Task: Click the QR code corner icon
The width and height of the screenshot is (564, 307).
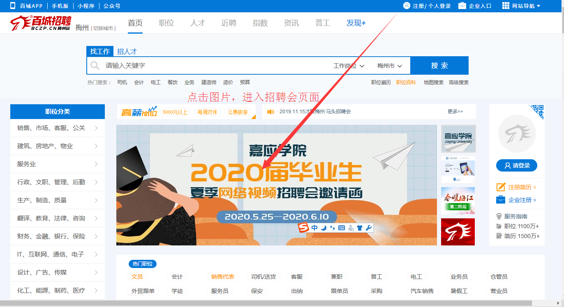Action: tap(538, 111)
